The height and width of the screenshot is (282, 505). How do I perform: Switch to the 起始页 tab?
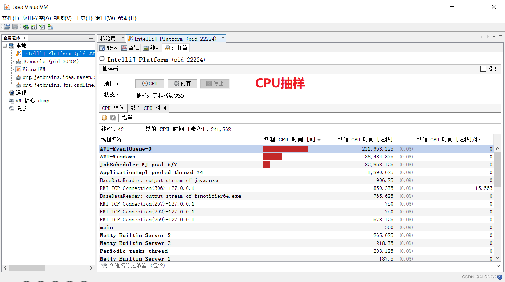108,39
